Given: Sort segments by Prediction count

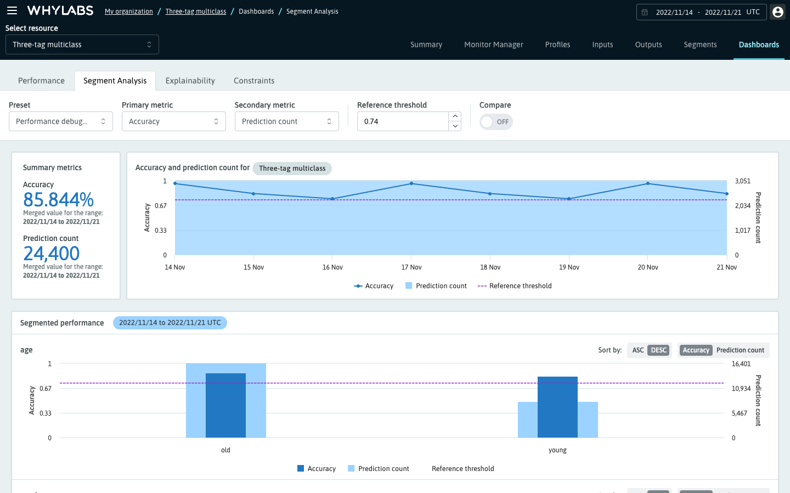Looking at the screenshot, I should tap(741, 350).
